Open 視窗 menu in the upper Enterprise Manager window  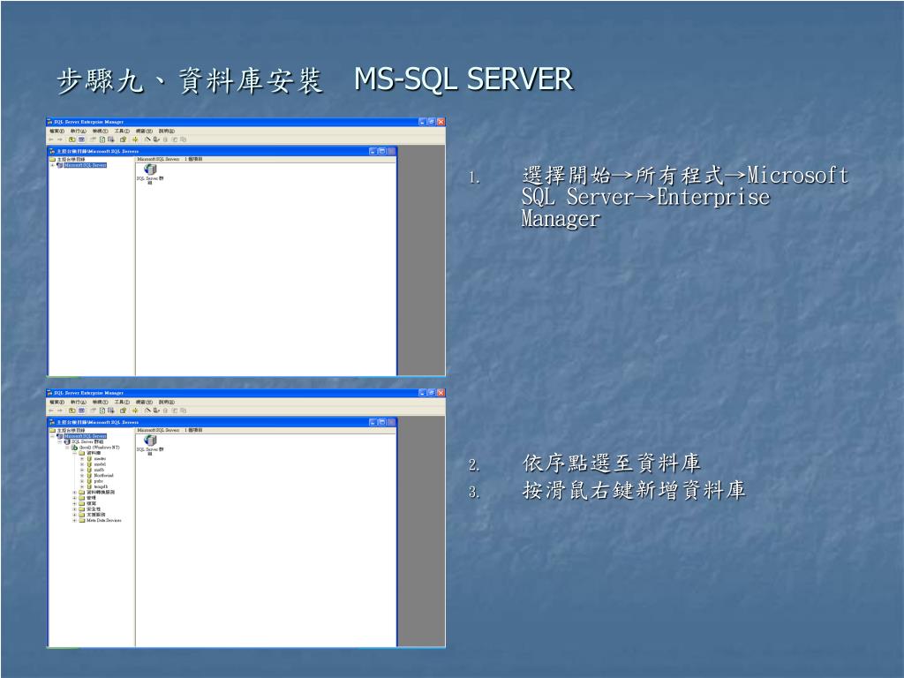[x=144, y=132]
